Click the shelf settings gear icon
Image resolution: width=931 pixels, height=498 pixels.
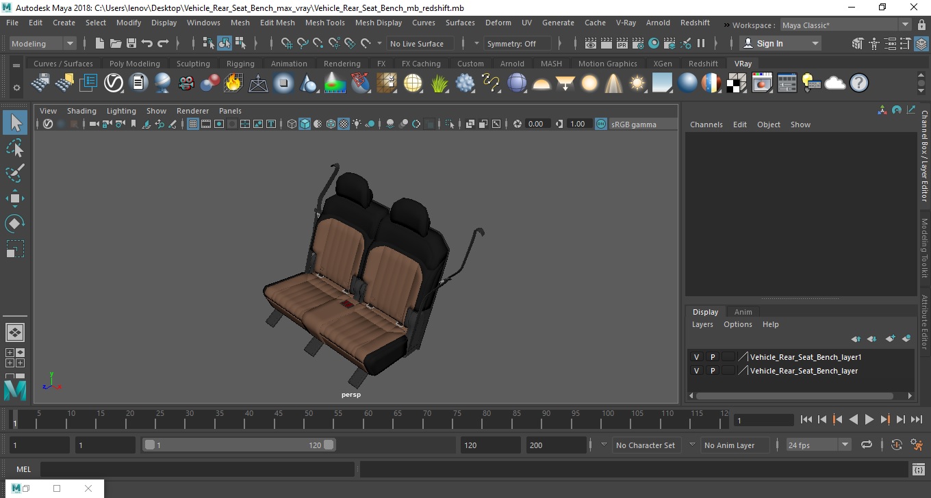click(x=16, y=88)
